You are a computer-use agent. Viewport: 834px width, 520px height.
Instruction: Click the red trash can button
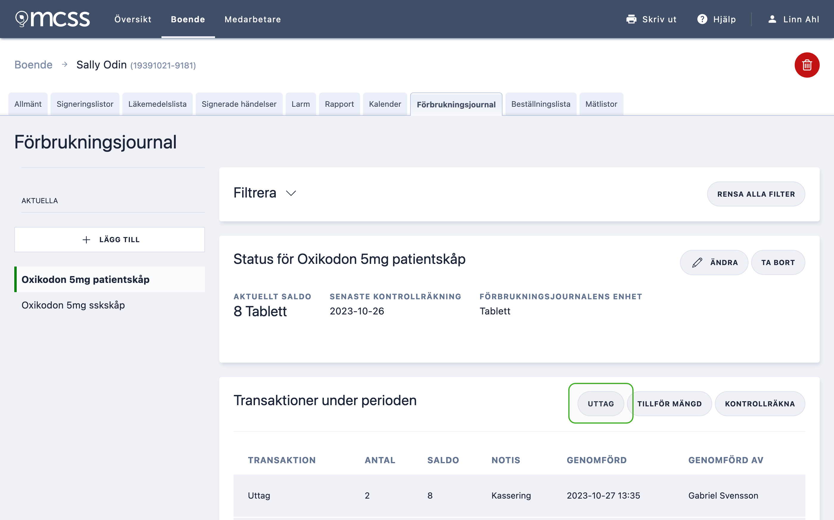[x=807, y=65]
